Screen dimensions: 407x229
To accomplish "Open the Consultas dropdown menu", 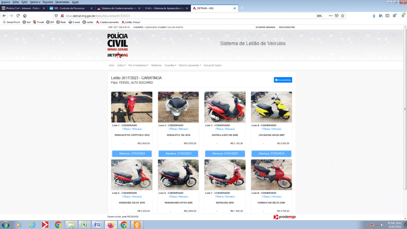I will (x=170, y=65).
